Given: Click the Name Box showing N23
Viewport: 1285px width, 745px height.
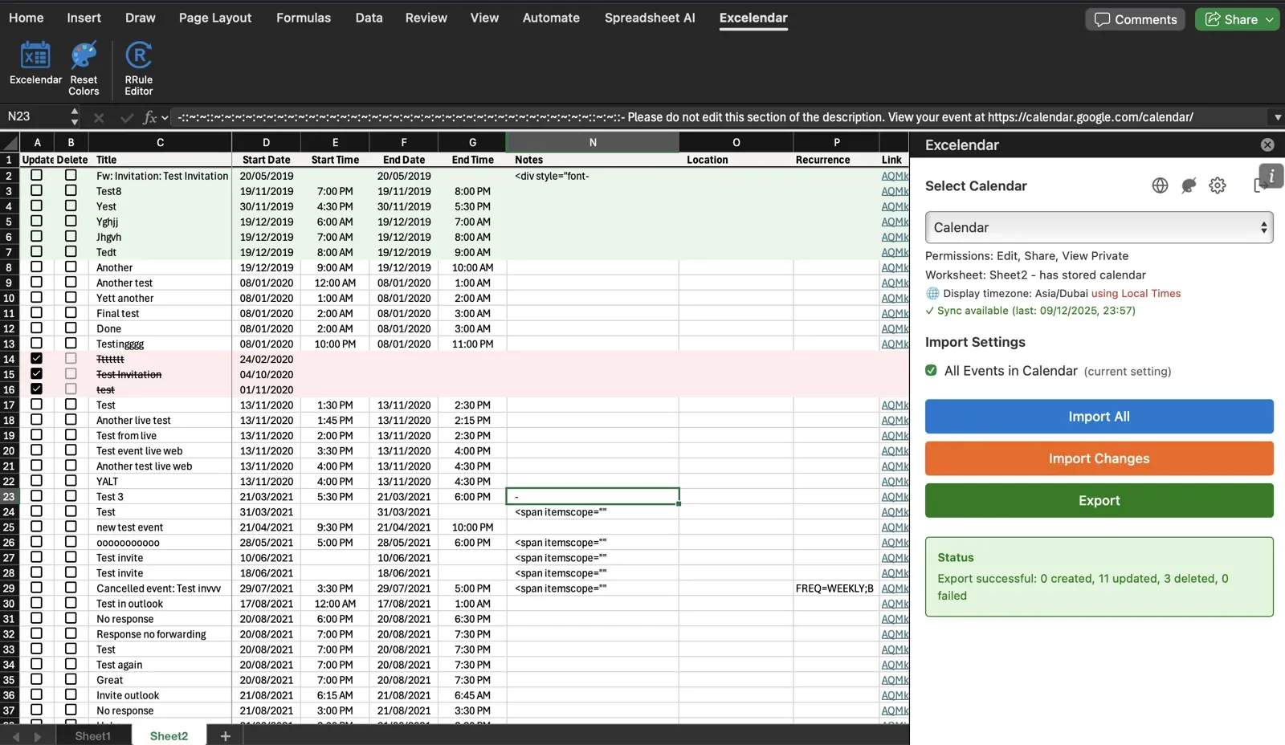Looking at the screenshot, I should [x=35, y=116].
